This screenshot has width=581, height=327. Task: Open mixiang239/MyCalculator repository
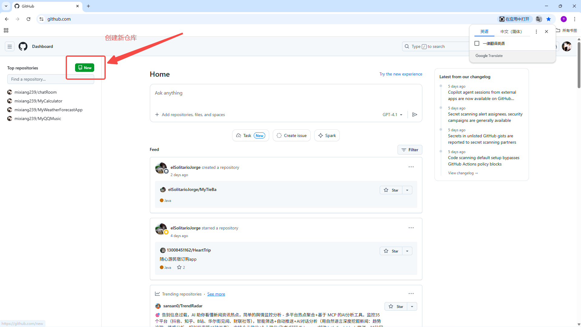point(38,101)
